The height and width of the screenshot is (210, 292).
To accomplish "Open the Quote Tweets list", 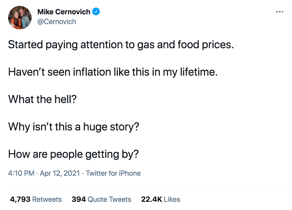I will click(109, 199).
